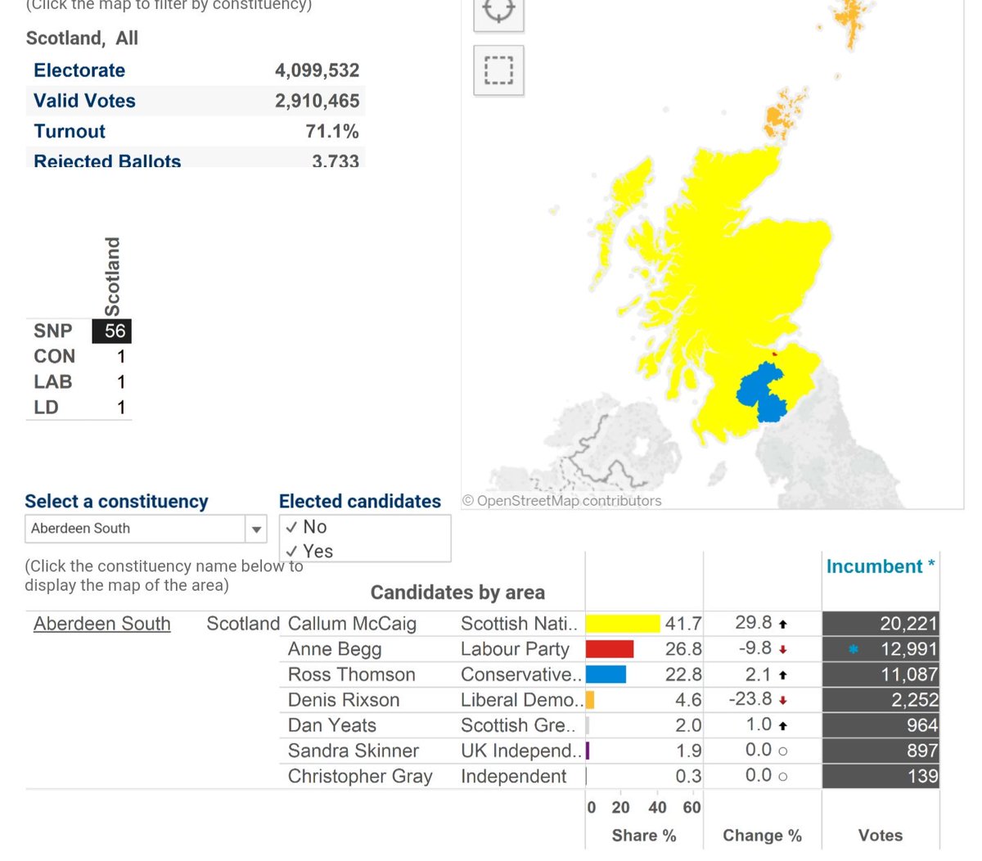982x861 pixels.
Task: Click the Rejected Ballots row label
Action: (107, 160)
